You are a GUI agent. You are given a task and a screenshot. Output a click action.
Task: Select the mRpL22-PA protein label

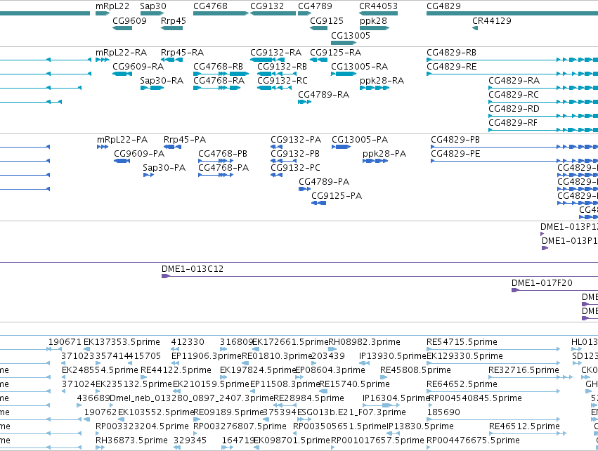point(122,140)
